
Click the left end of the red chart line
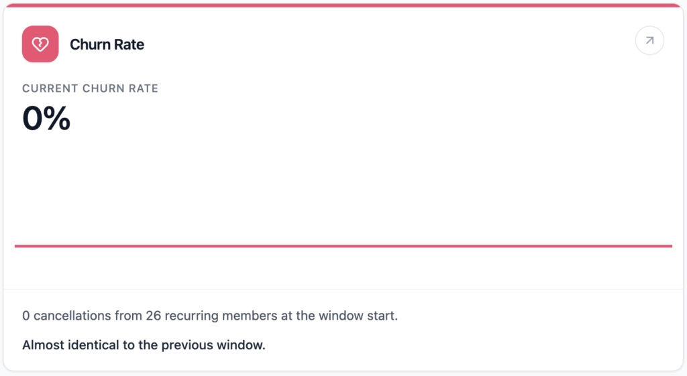click(17, 246)
